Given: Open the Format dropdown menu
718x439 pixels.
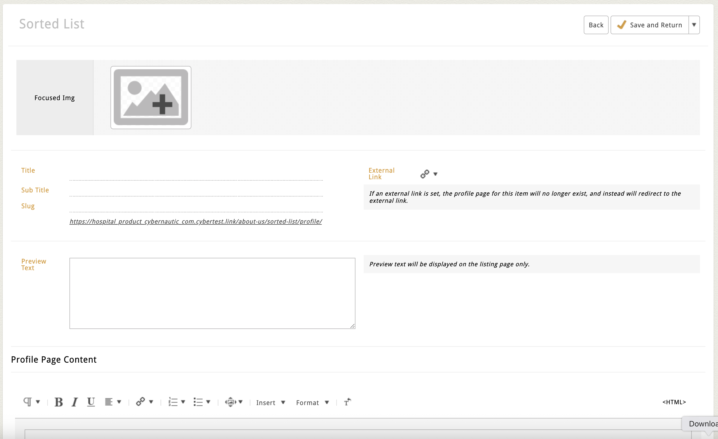Looking at the screenshot, I should click(x=312, y=403).
